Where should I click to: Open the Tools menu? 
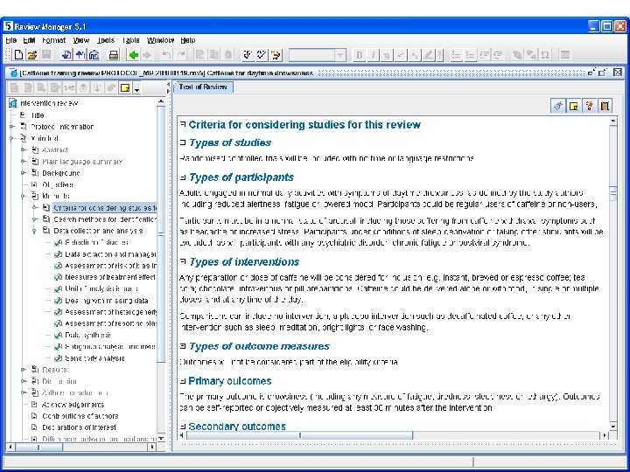[x=106, y=40]
